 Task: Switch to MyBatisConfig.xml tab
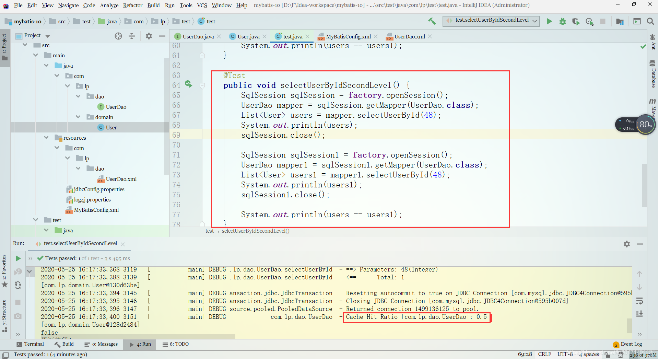tap(348, 36)
